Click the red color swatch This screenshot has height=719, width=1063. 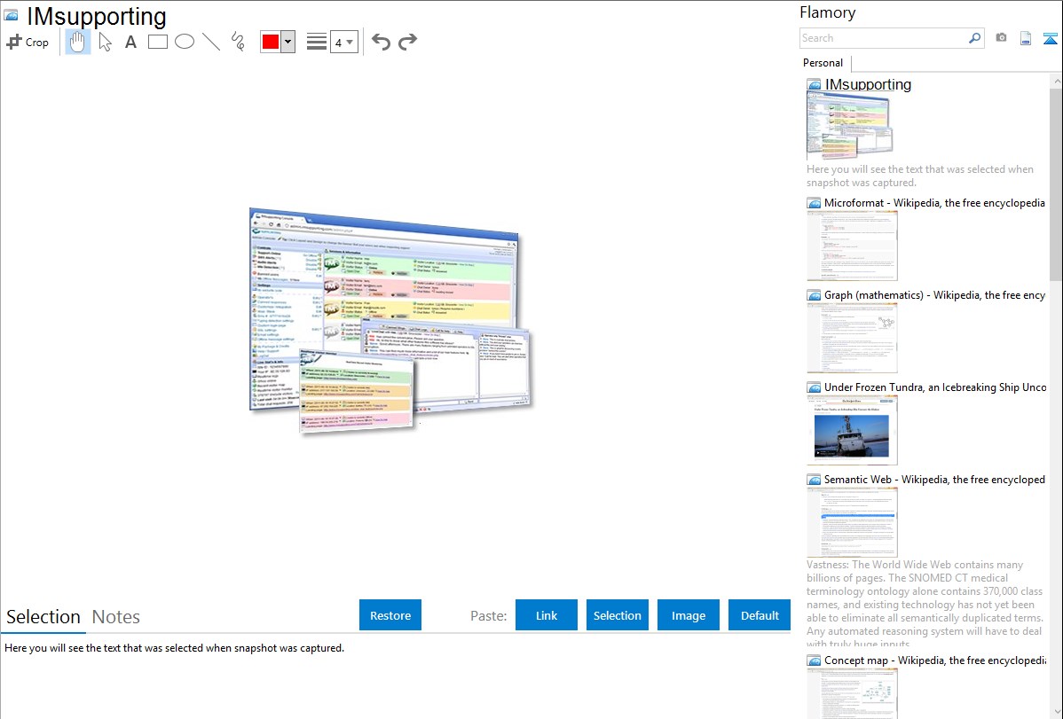click(271, 42)
